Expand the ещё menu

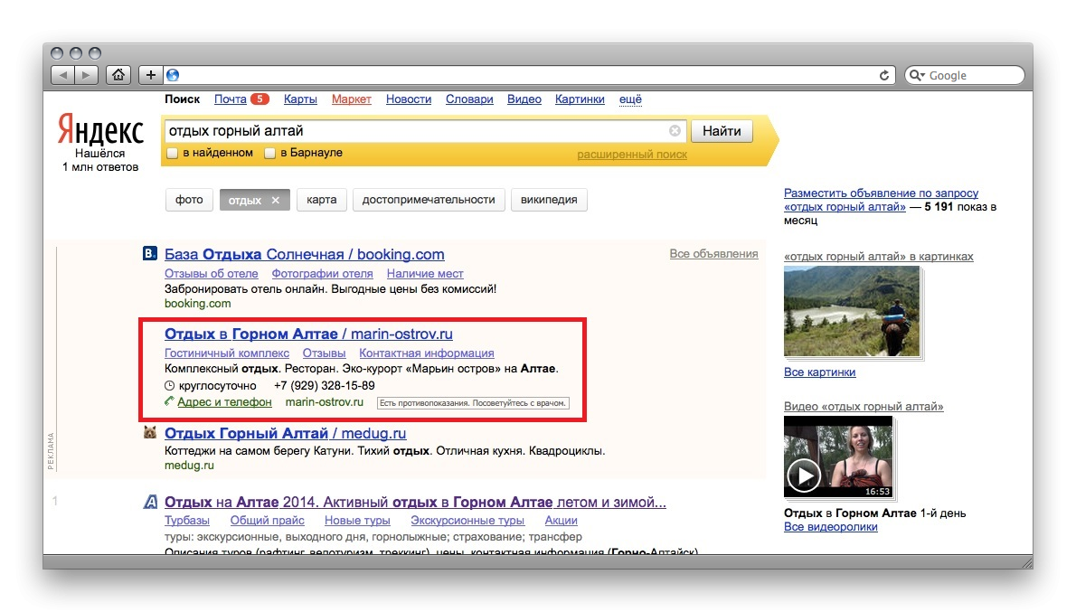[630, 99]
